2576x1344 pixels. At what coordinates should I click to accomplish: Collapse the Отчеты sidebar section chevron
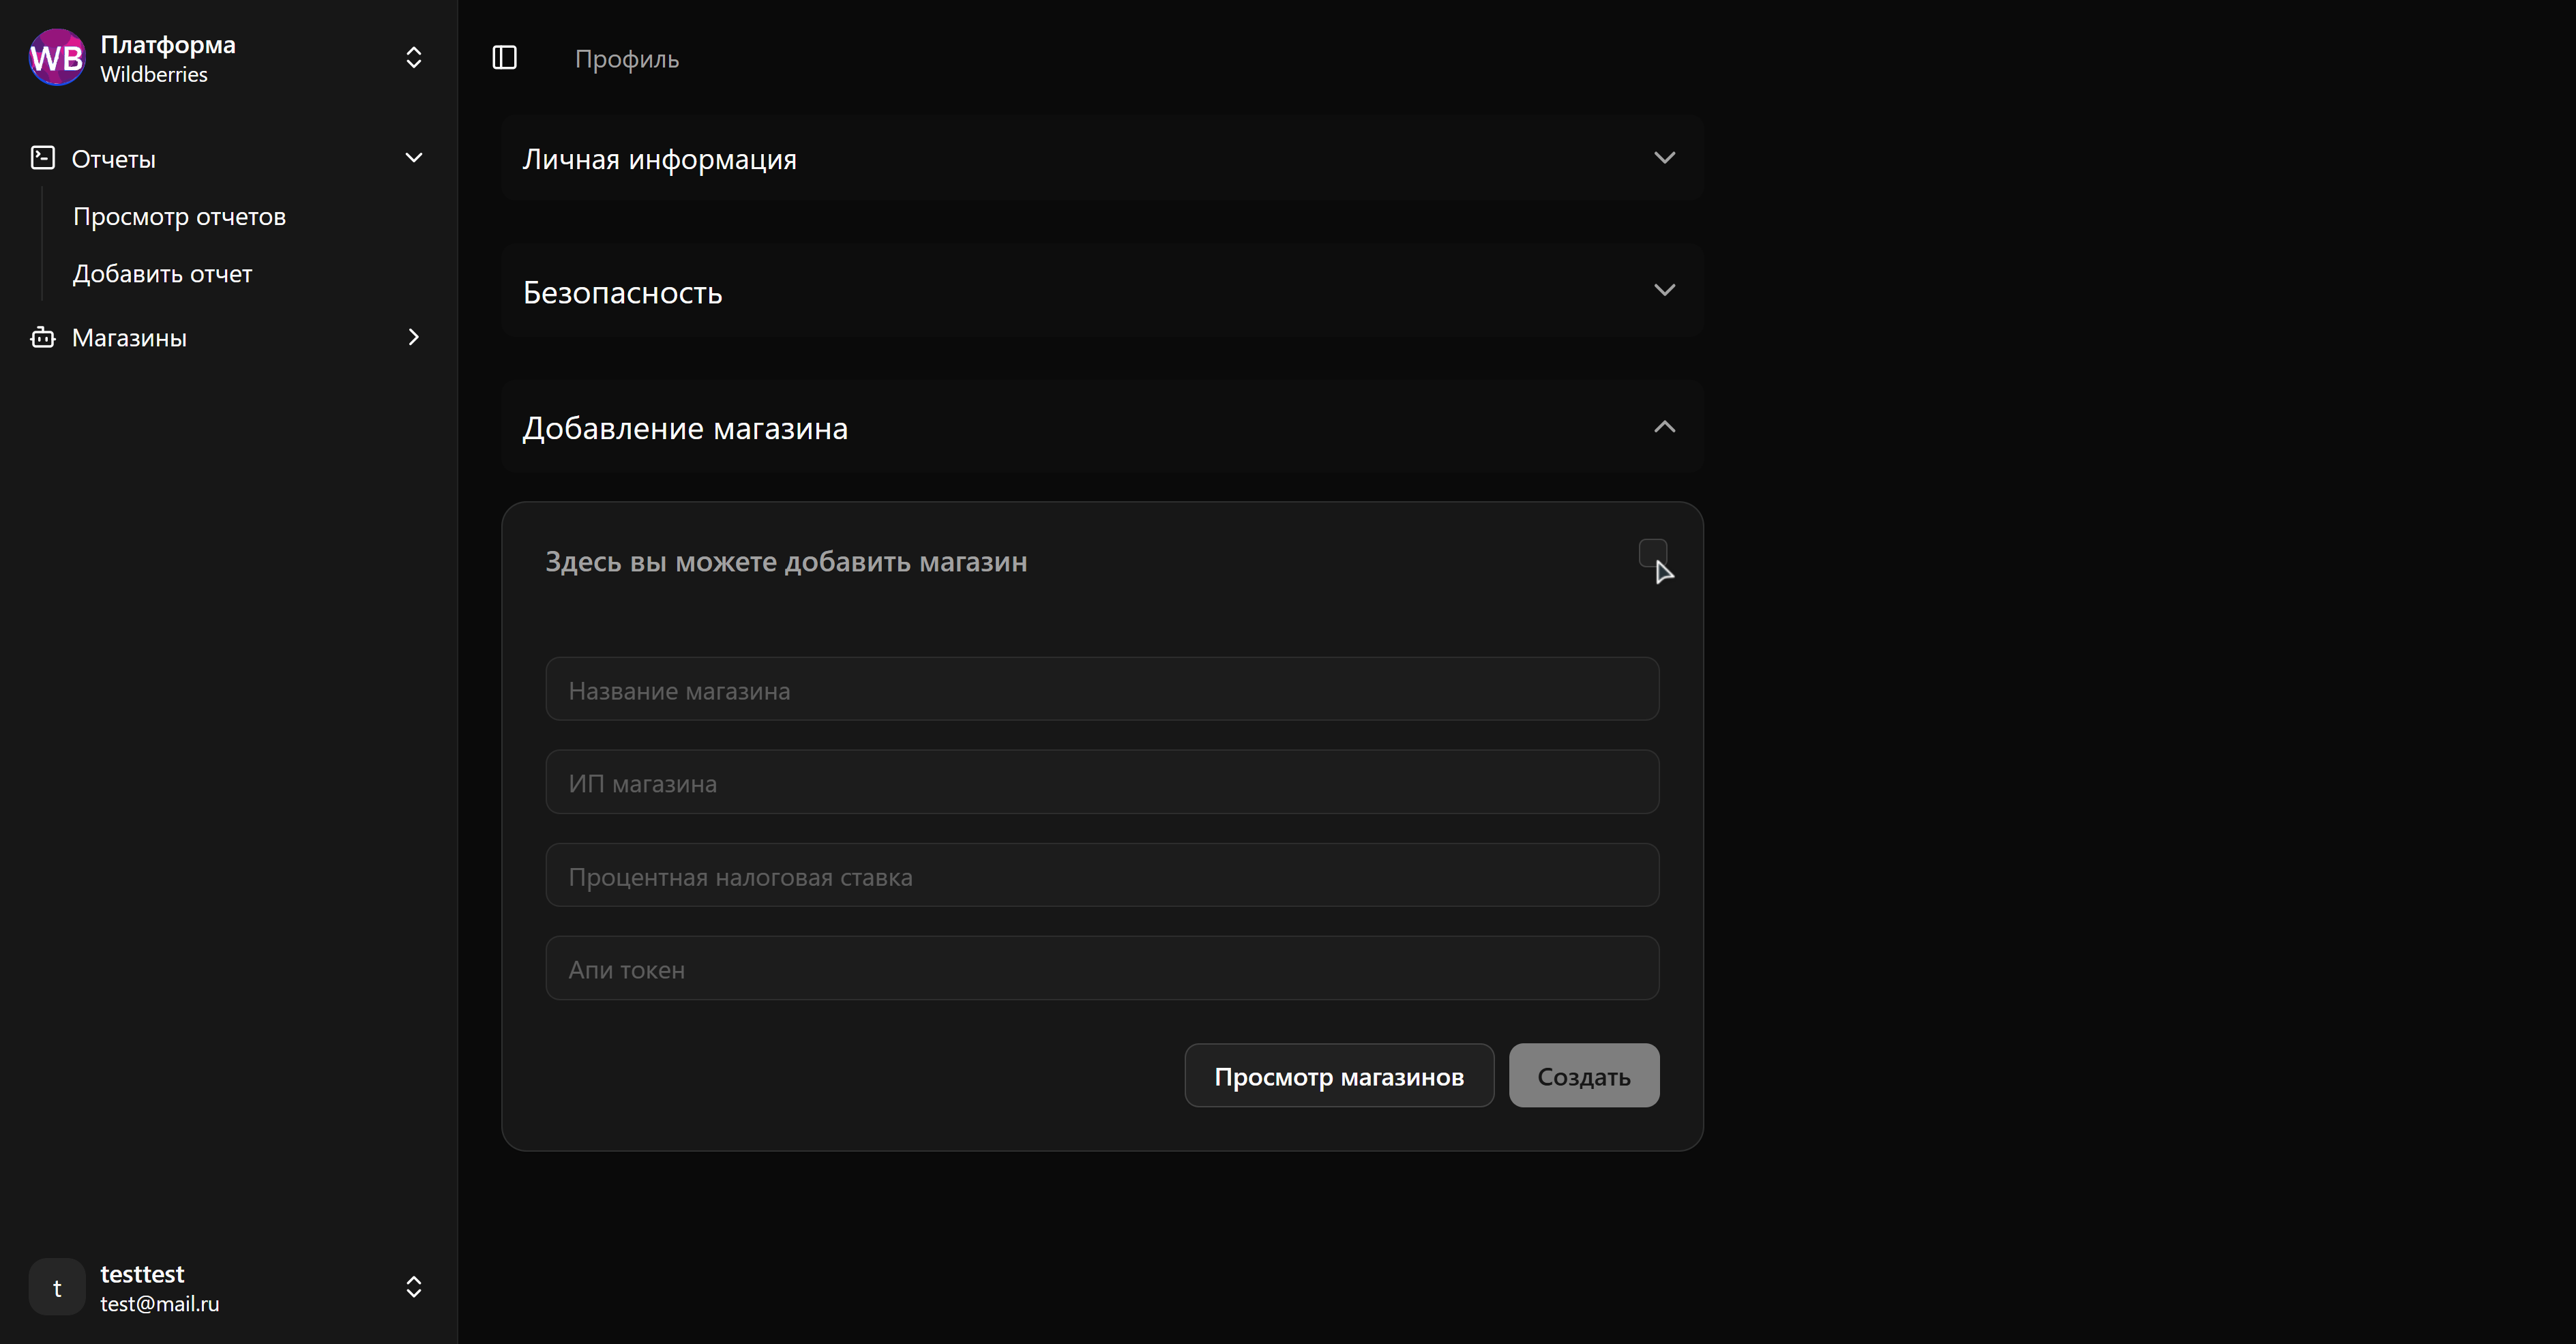click(413, 158)
